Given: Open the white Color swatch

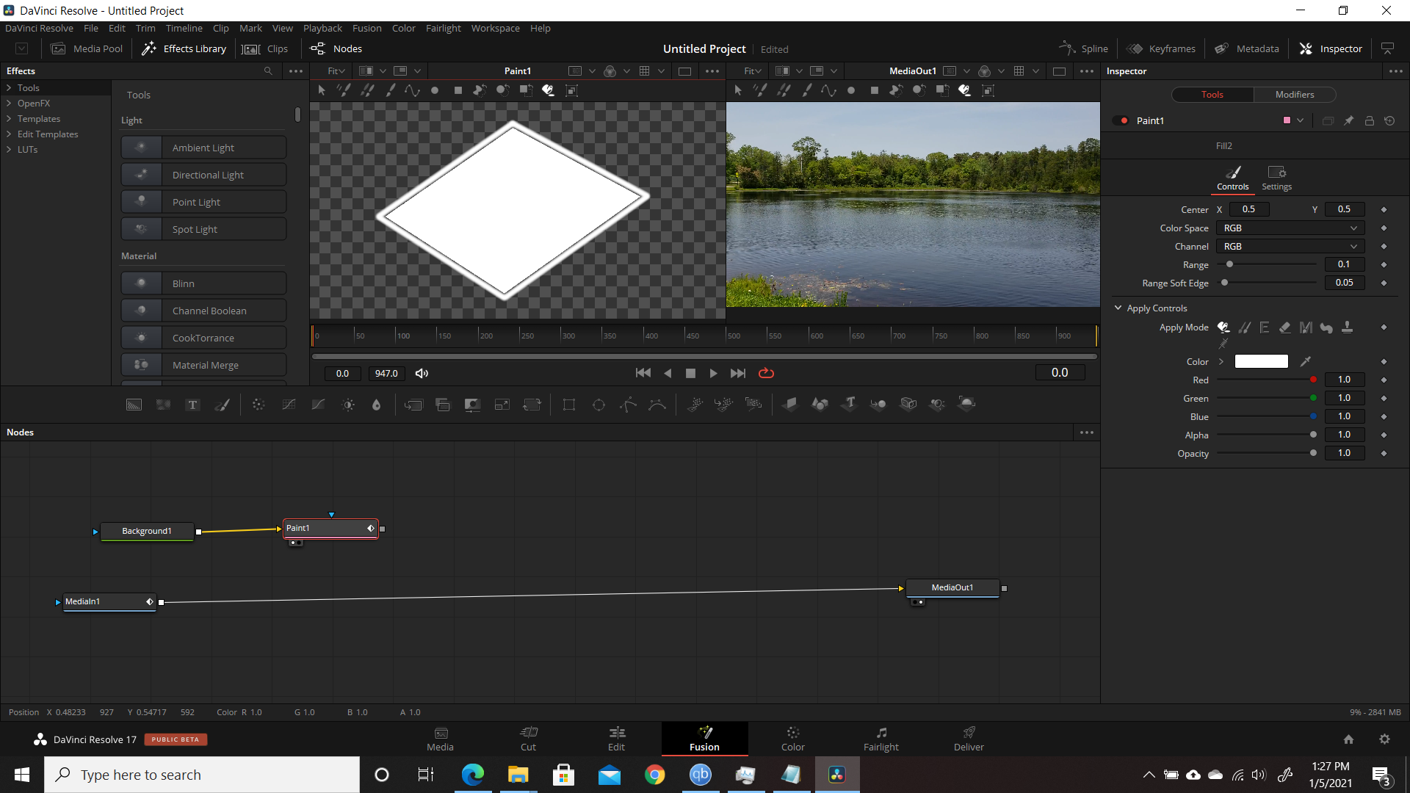Looking at the screenshot, I should pos(1261,361).
